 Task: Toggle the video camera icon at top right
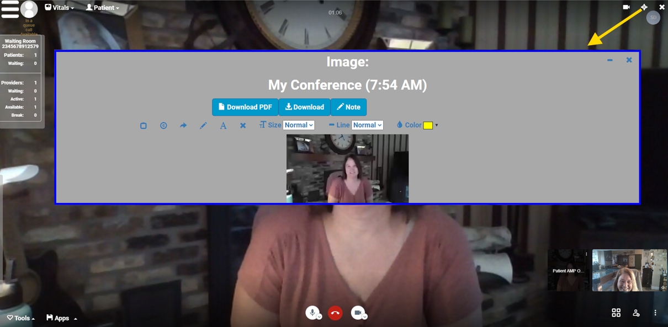point(626,7)
